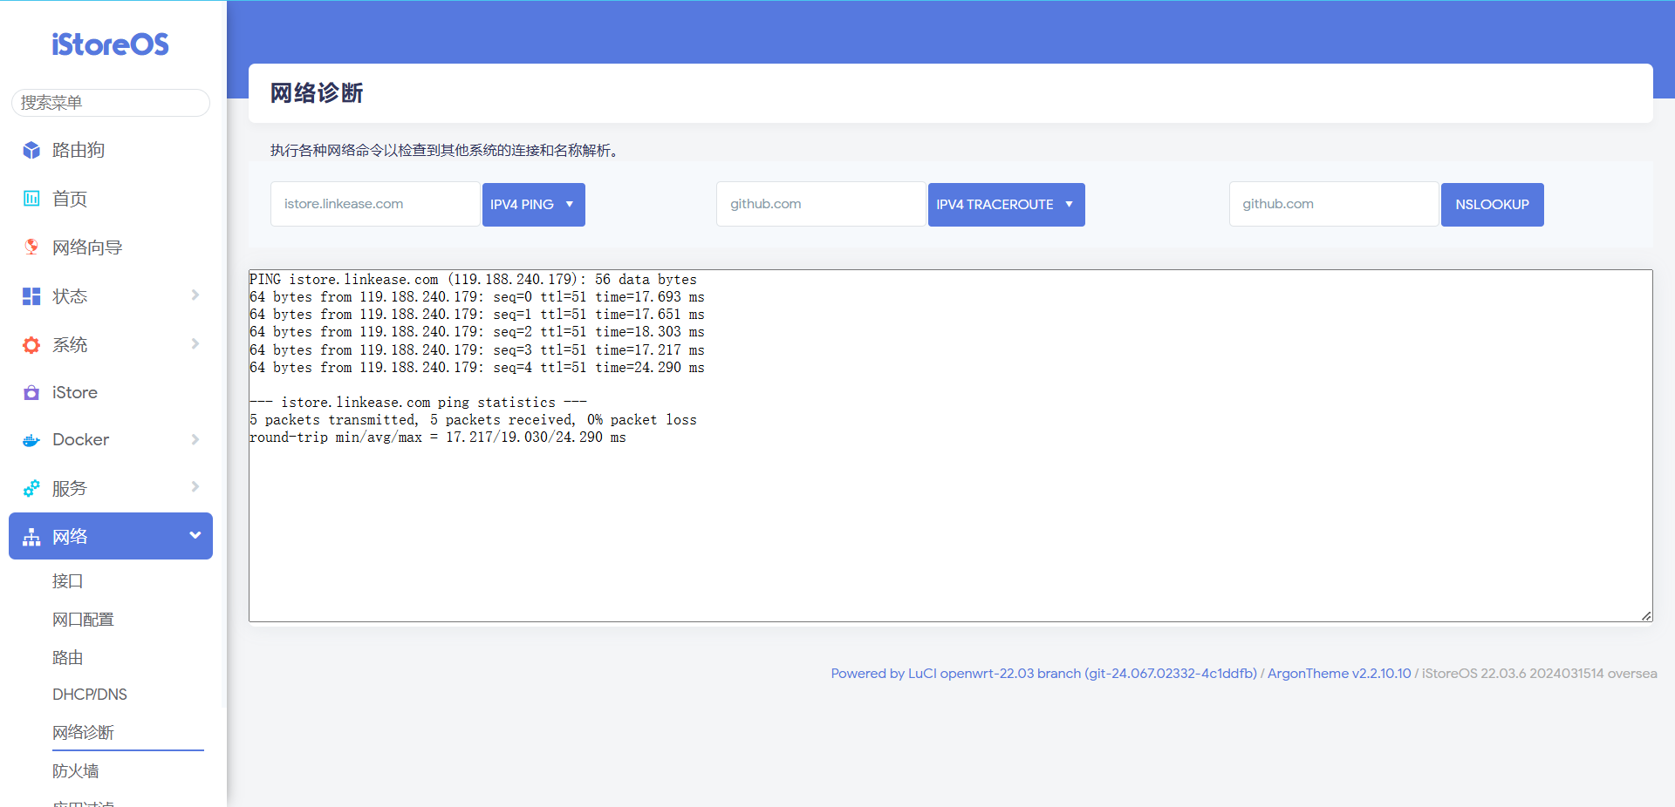The width and height of the screenshot is (1675, 807).
Task: Click the iStoreOS logo
Action: (110, 44)
